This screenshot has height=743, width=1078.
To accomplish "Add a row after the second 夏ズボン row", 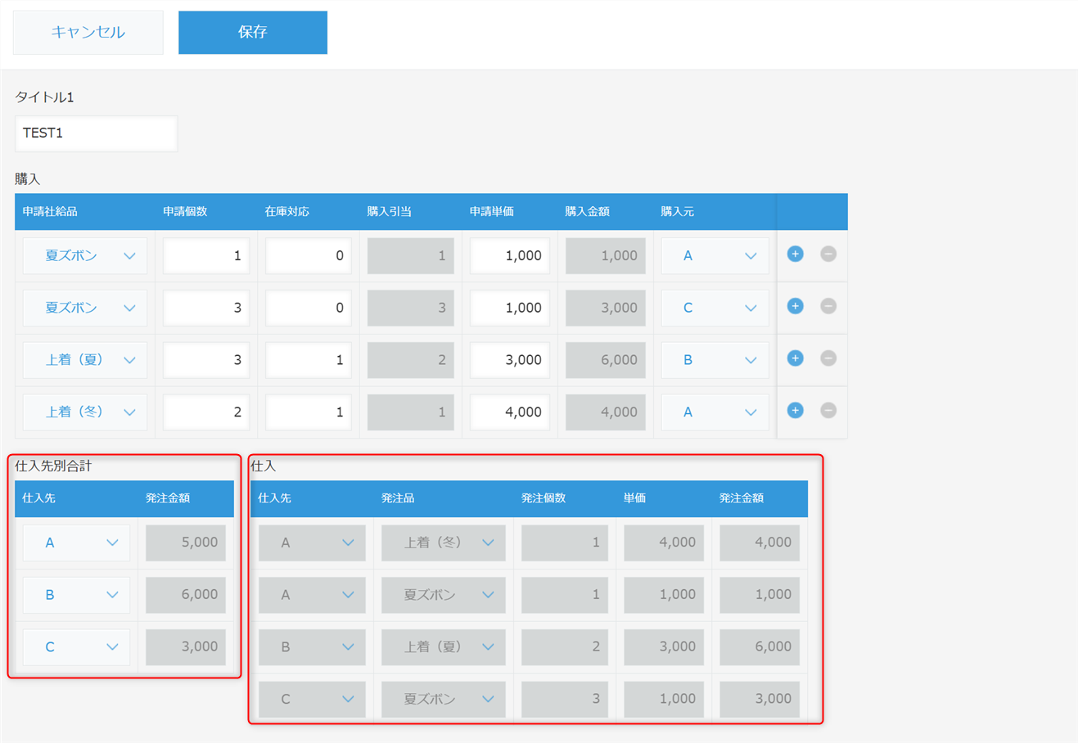I will tap(795, 306).
